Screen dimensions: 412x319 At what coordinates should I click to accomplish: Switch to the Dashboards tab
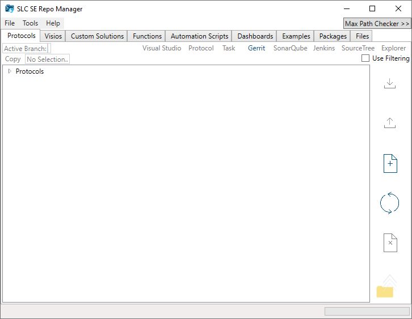tap(255, 36)
